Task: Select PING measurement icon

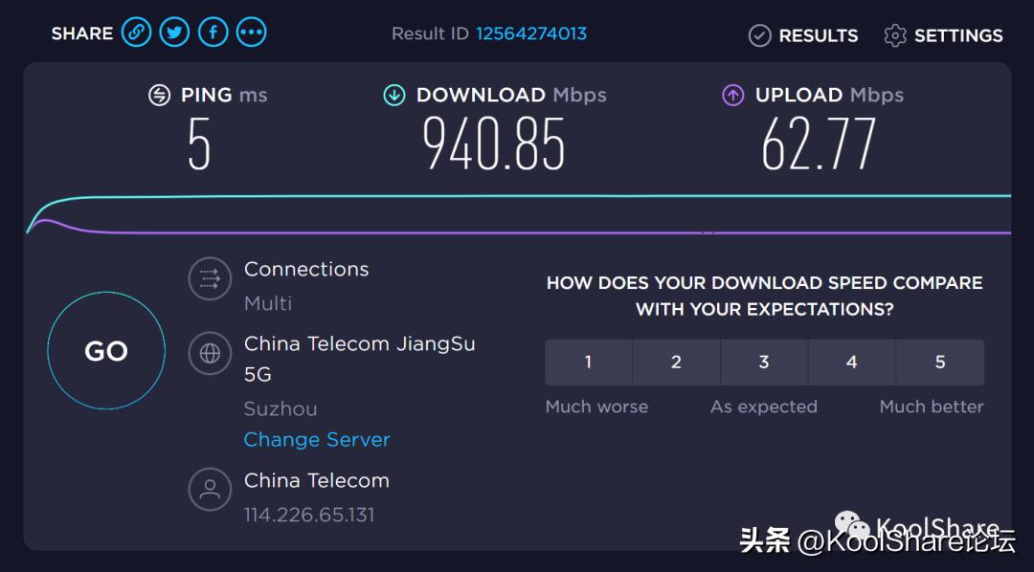Action: tap(159, 95)
